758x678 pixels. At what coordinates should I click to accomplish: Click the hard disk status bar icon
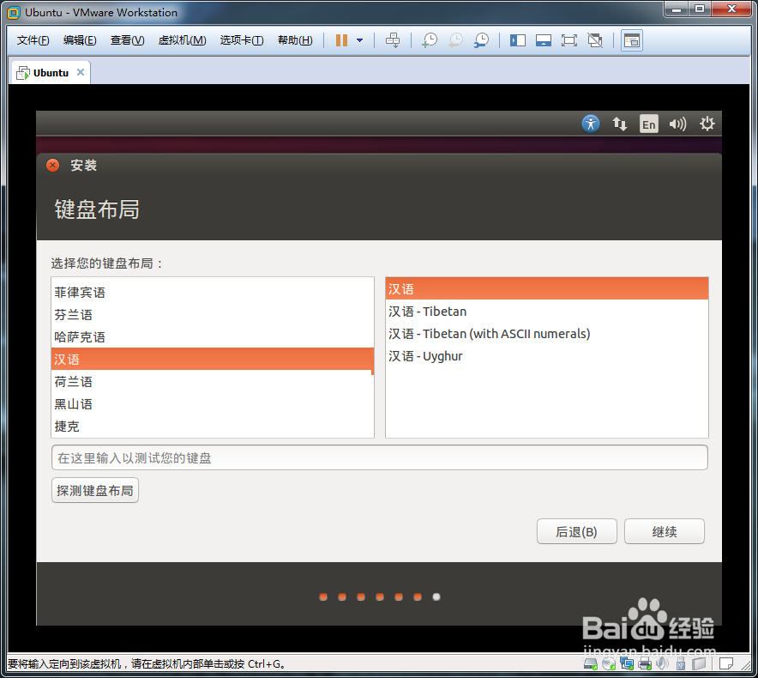click(591, 664)
